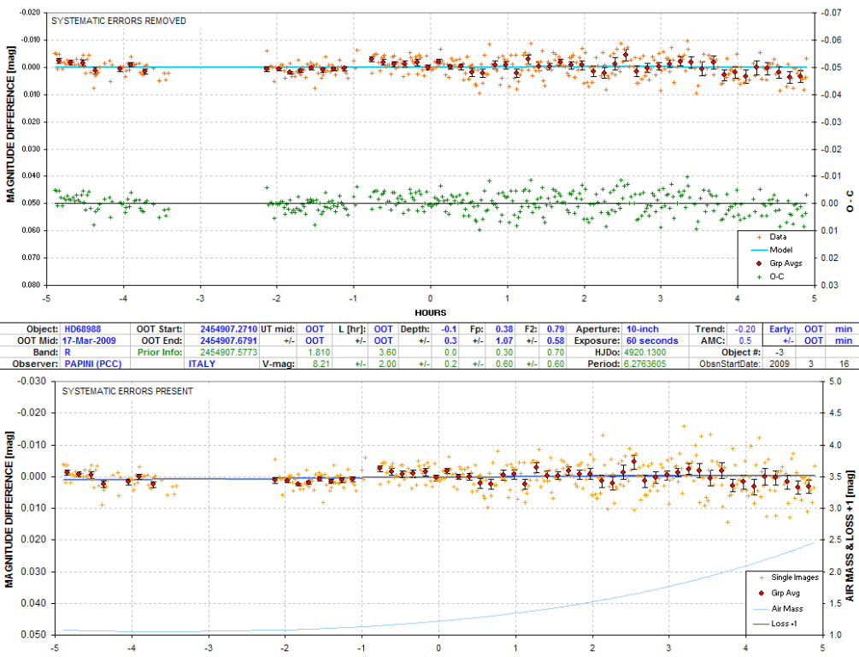Click the ObsnStartDate label
Viewport: 859px width, 657px height.
tap(730, 364)
